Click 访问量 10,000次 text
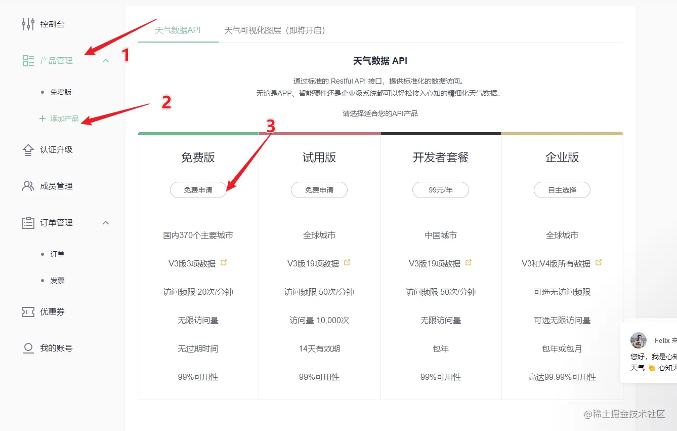 click(x=319, y=320)
